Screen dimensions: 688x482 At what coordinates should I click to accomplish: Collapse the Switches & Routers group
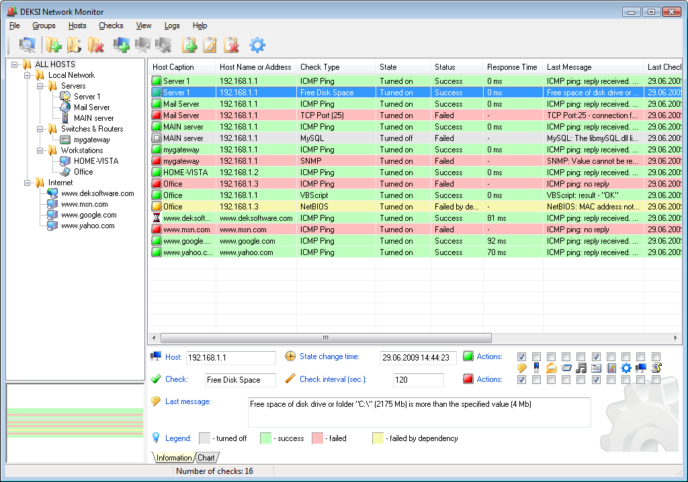pos(40,129)
